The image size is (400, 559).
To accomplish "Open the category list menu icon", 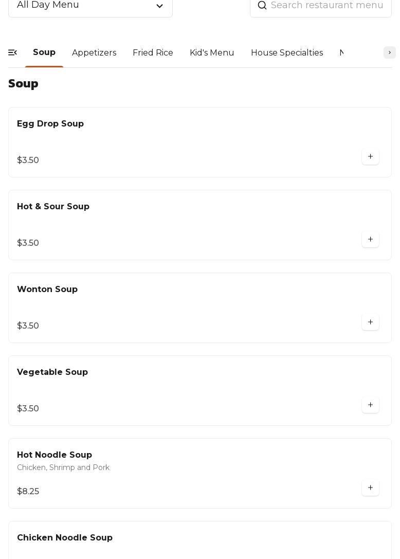I will 12,52.
